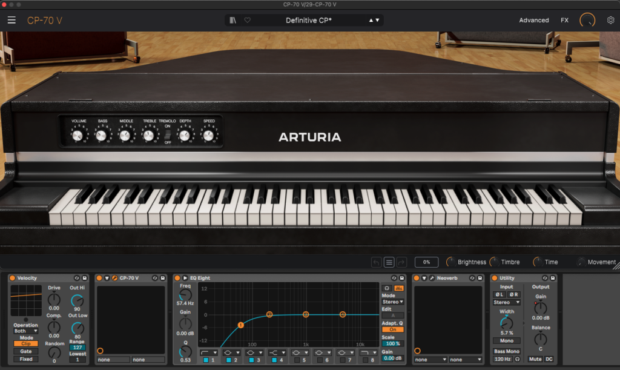
Task: Select the Gate mode button
Action: point(26,351)
